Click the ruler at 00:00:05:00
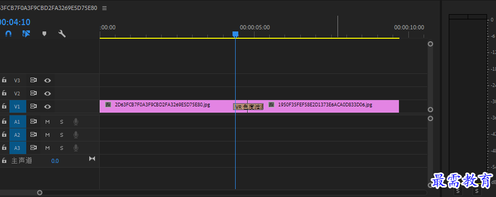Screen dimensions: 496x197 click(x=255, y=28)
